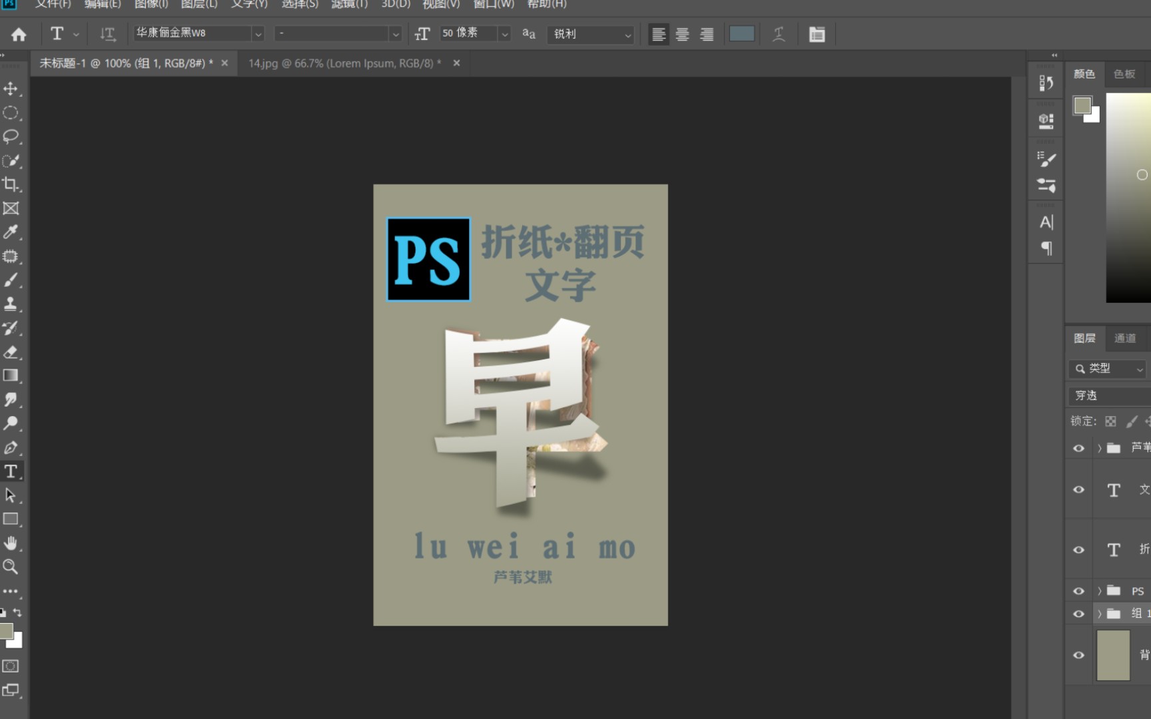Expand the 组 1 layer group
This screenshot has height=719, width=1151.
[x=1098, y=613]
